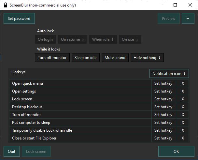Set hotkey for Open settings
The height and width of the screenshot is (160, 198).
coord(164,91)
